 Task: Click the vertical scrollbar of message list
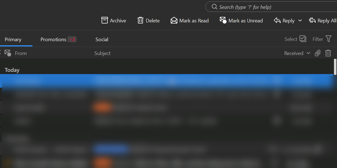pyautogui.click(x=335, y=67)
